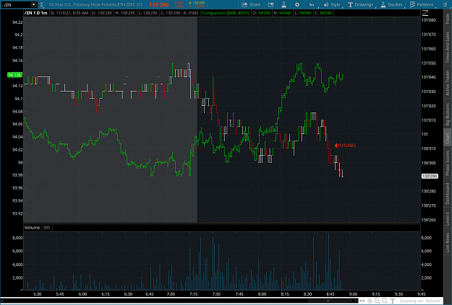Switch to Dashboard sidebar tab
This screenshot has height=305, width=452.
point(448,193)
